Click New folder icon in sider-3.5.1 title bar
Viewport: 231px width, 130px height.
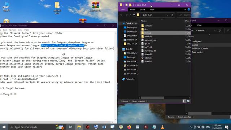coord(130,5)
